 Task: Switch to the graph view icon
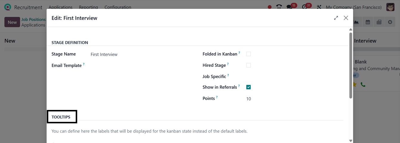[x=356, y=22]
